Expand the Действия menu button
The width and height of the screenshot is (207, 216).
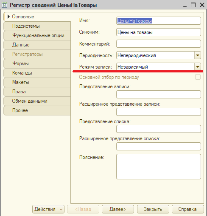(x=48, y=209)
